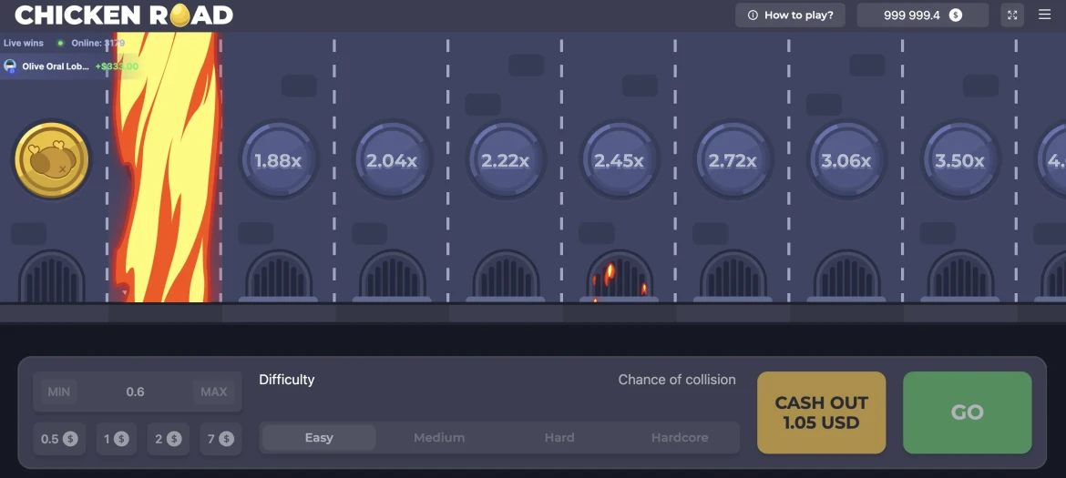Viewport: 1066px width, 478px height.
Task: Click the bet amount field showing 0.6
Action: point(138,392)
